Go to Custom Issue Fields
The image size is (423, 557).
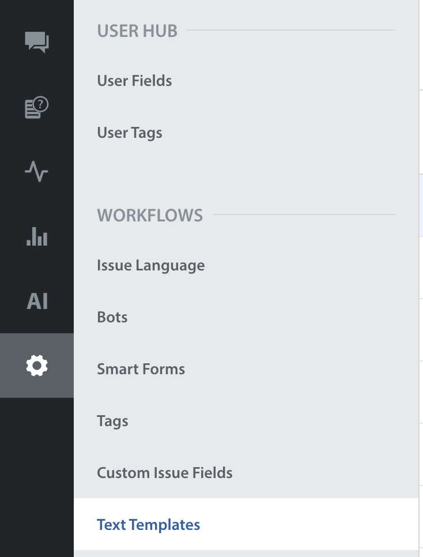(164, 473)
